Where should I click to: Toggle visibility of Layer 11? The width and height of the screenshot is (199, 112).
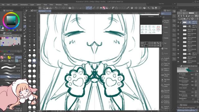click(178, 34)
